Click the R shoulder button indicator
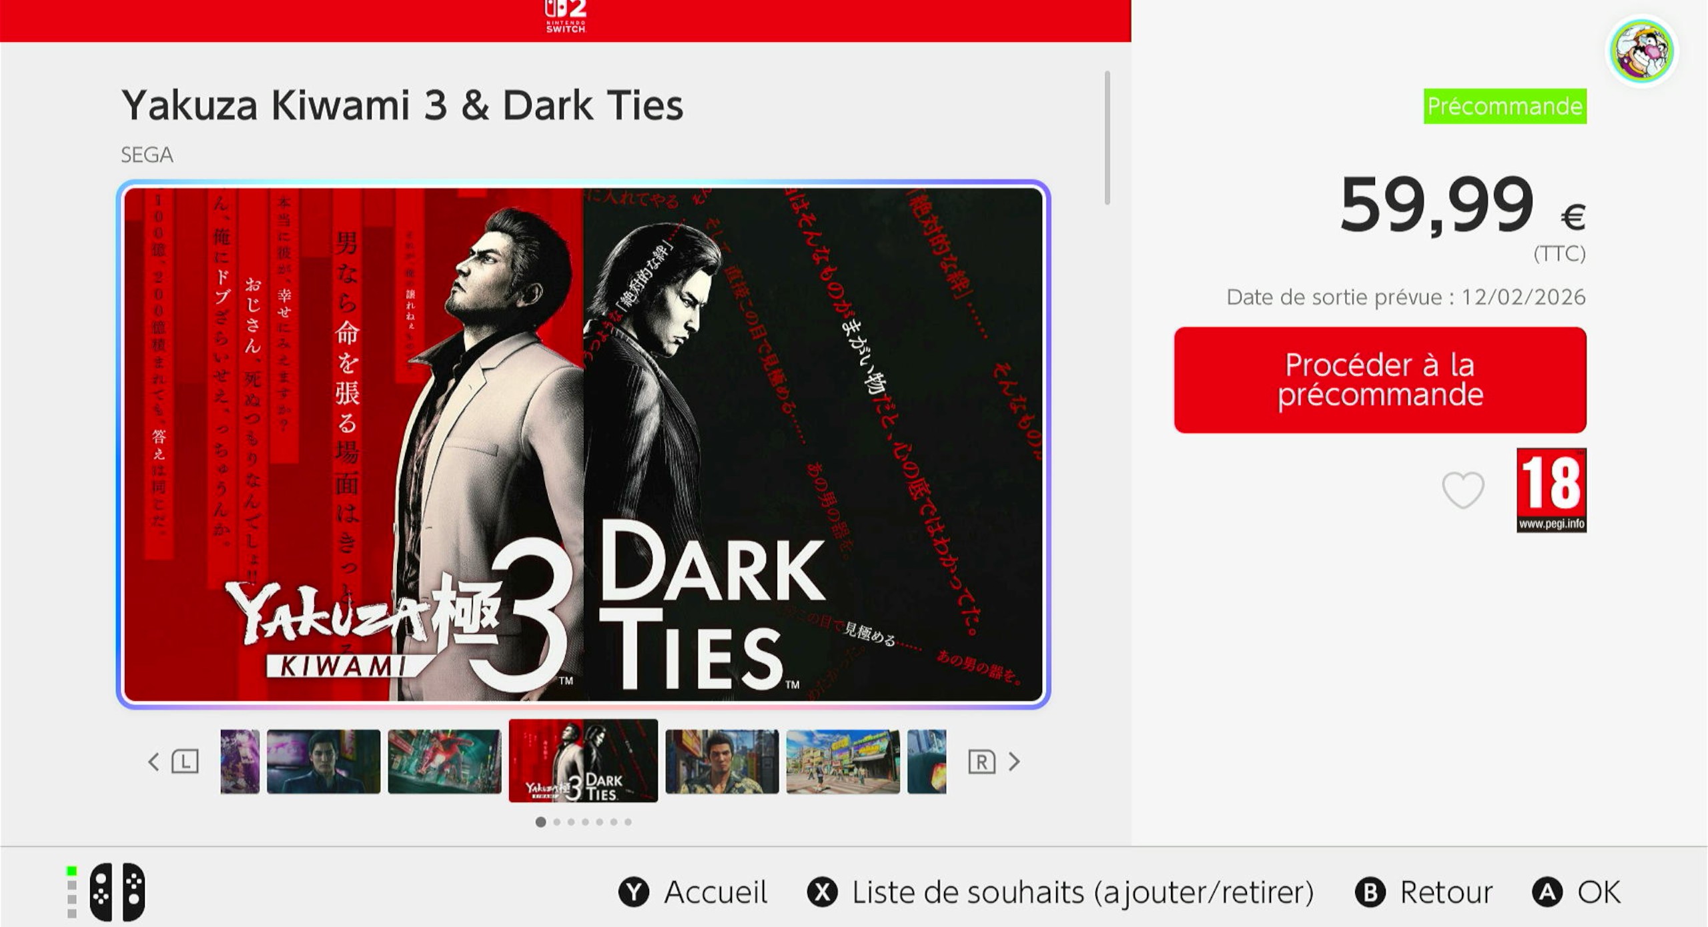 pyautogui.click(x=981, y=761)
